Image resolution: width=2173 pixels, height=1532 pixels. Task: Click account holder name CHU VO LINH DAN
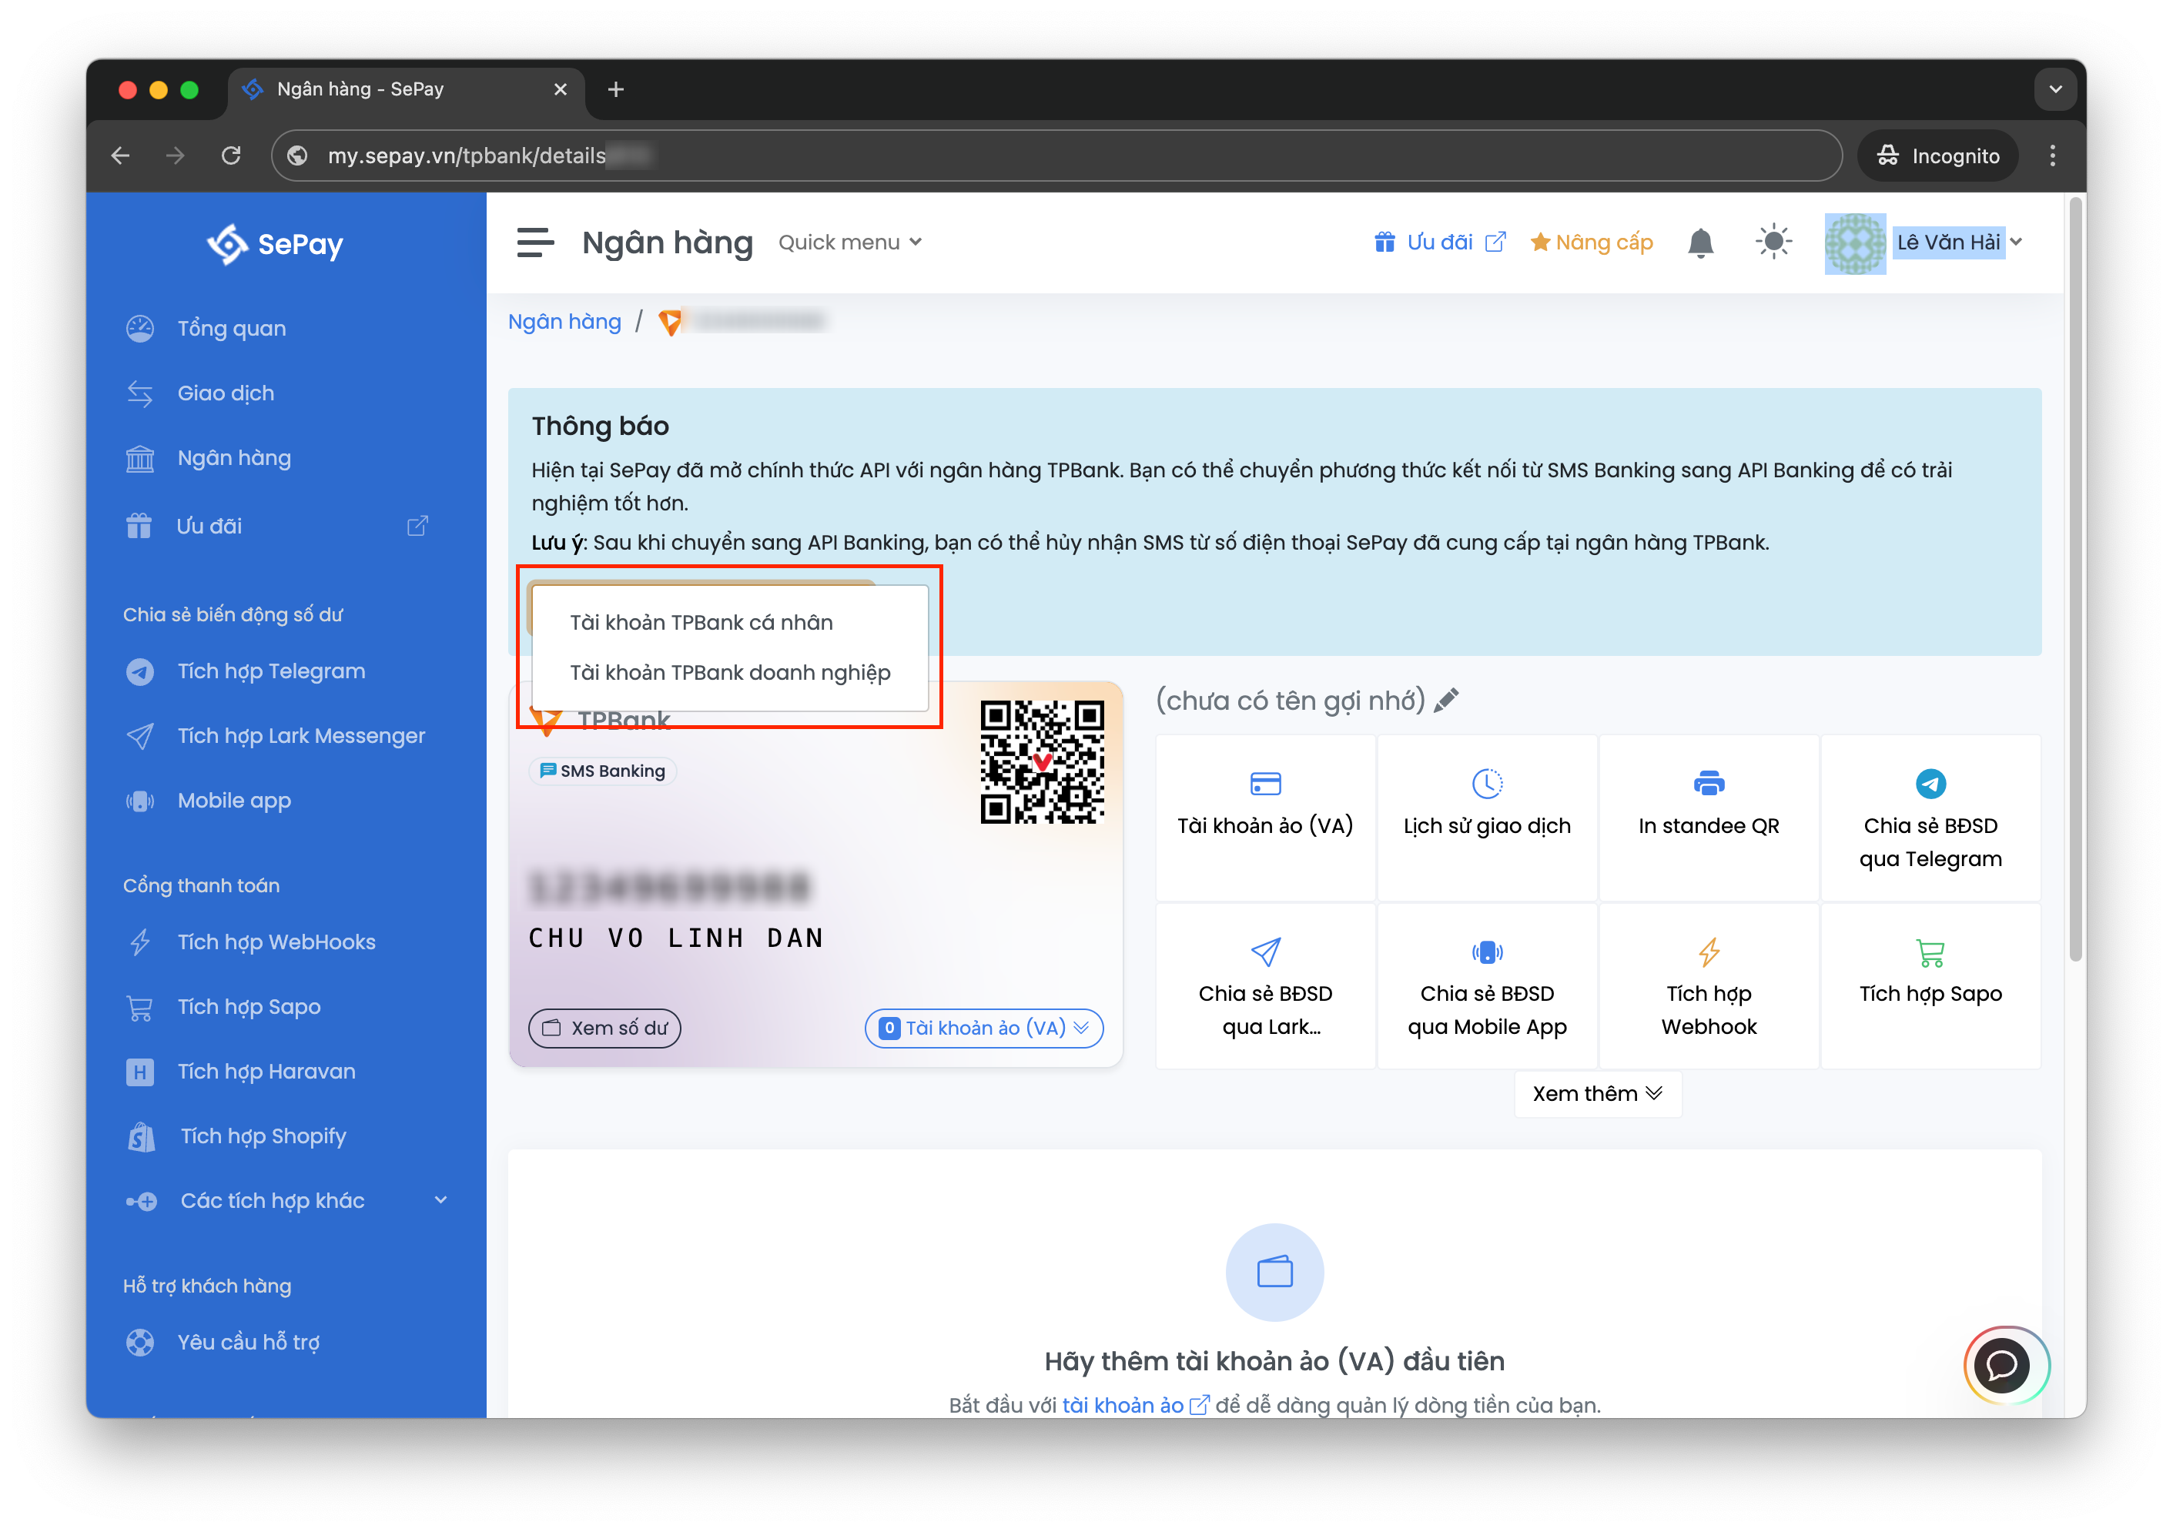[677, 938]
